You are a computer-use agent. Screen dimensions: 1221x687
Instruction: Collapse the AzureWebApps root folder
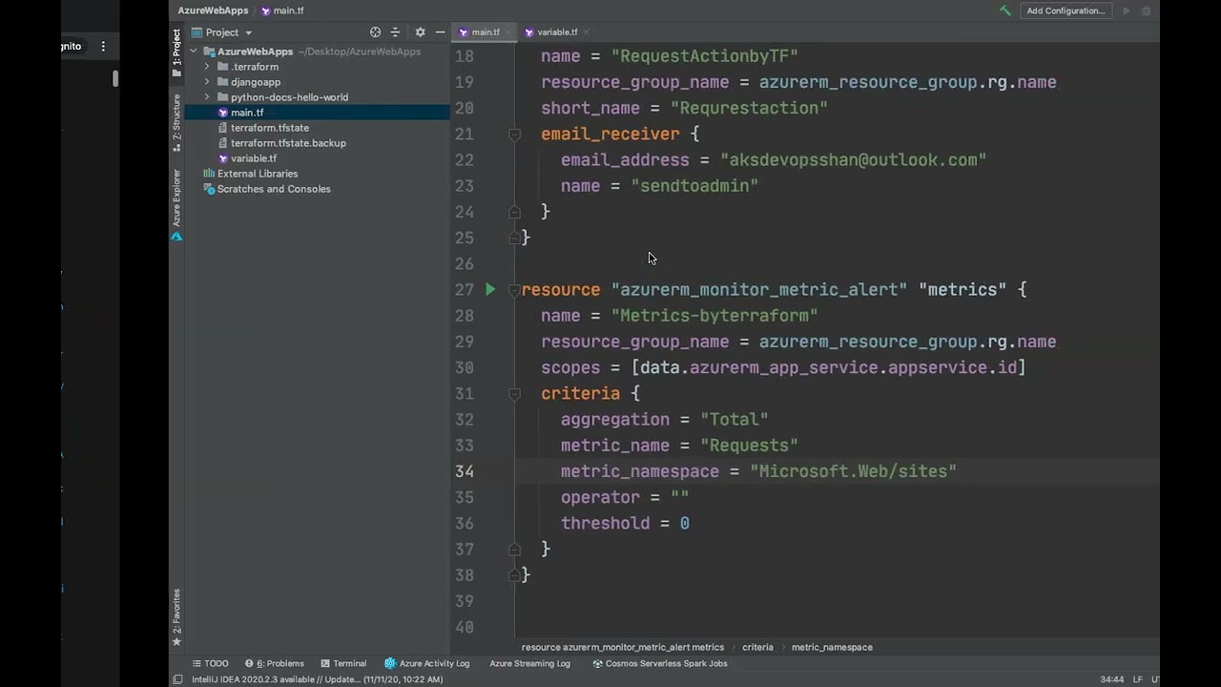coord(194,52)
